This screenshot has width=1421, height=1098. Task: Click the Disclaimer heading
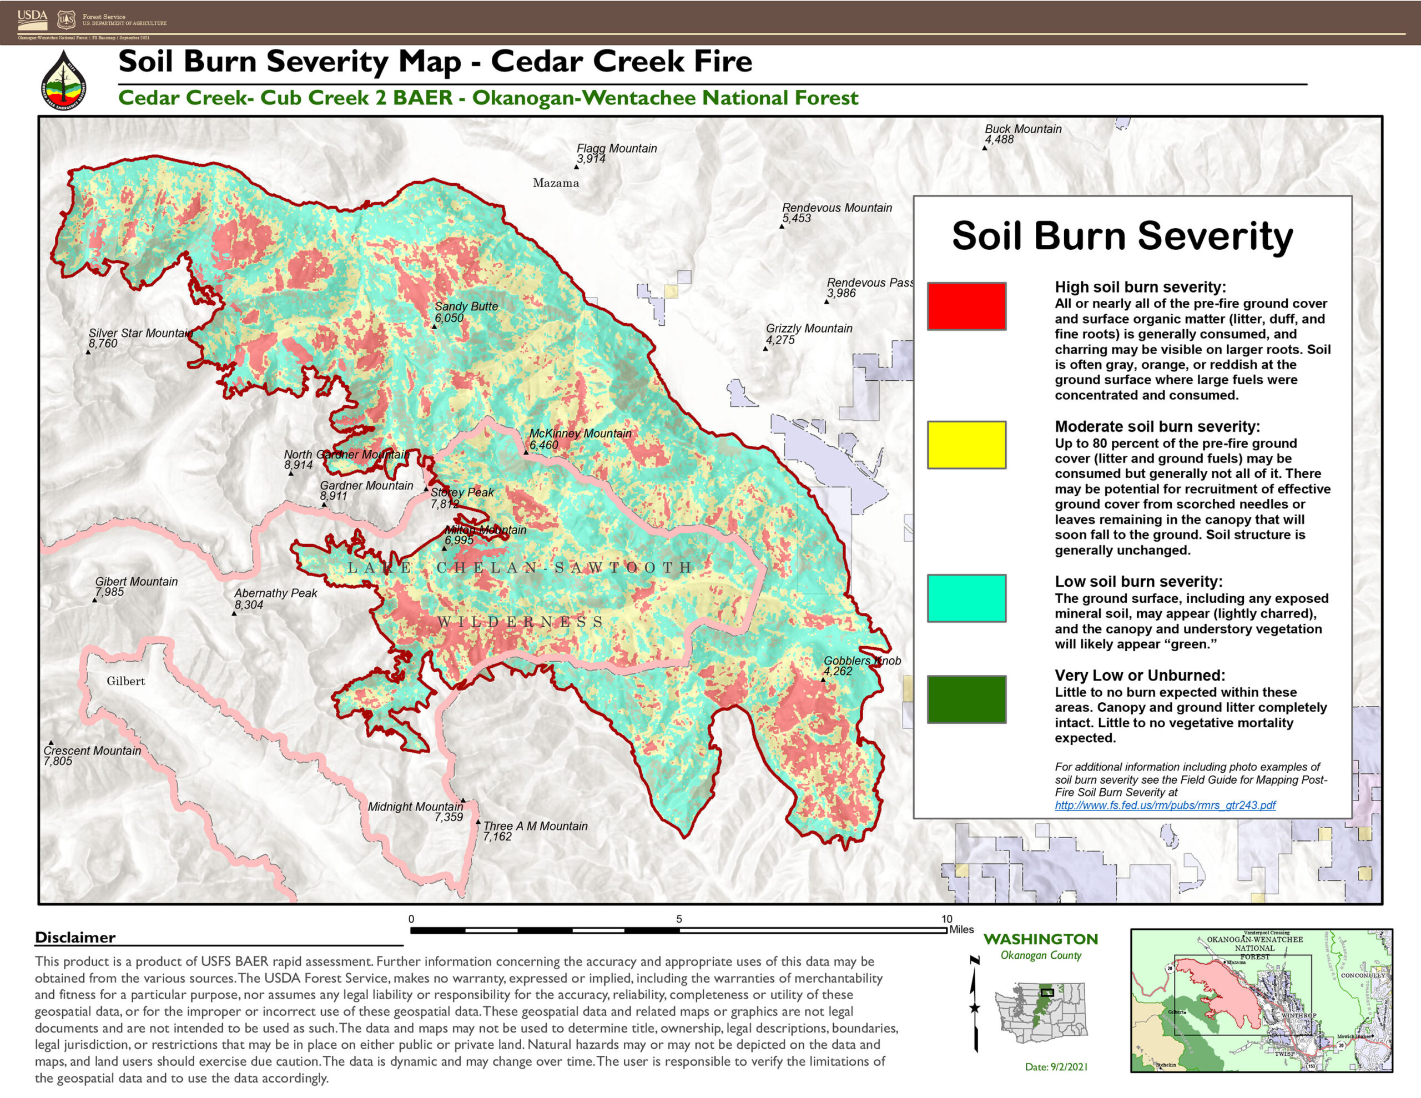[75, 937]
